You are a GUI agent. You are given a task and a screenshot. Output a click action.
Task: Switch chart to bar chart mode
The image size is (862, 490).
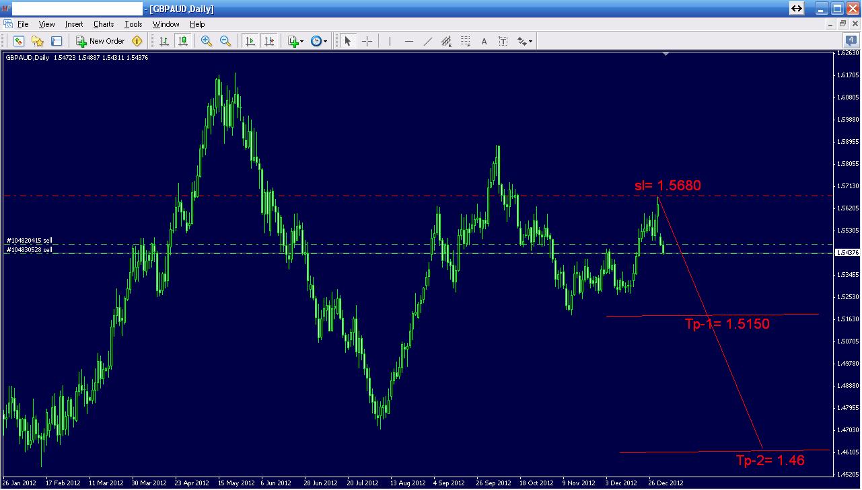point(164,41)
